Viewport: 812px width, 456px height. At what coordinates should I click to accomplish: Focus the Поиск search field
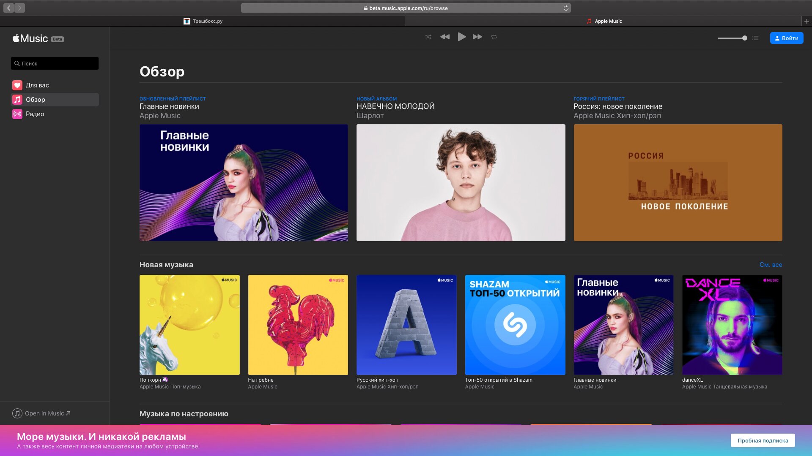[55, 63]
